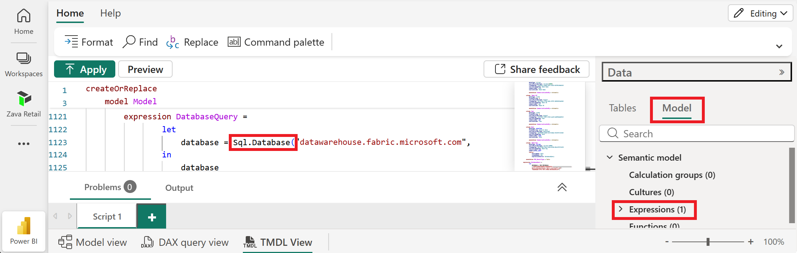This screenshot has width=797, height=253.
Task: Open the Output tab
Action: point(179,187)
